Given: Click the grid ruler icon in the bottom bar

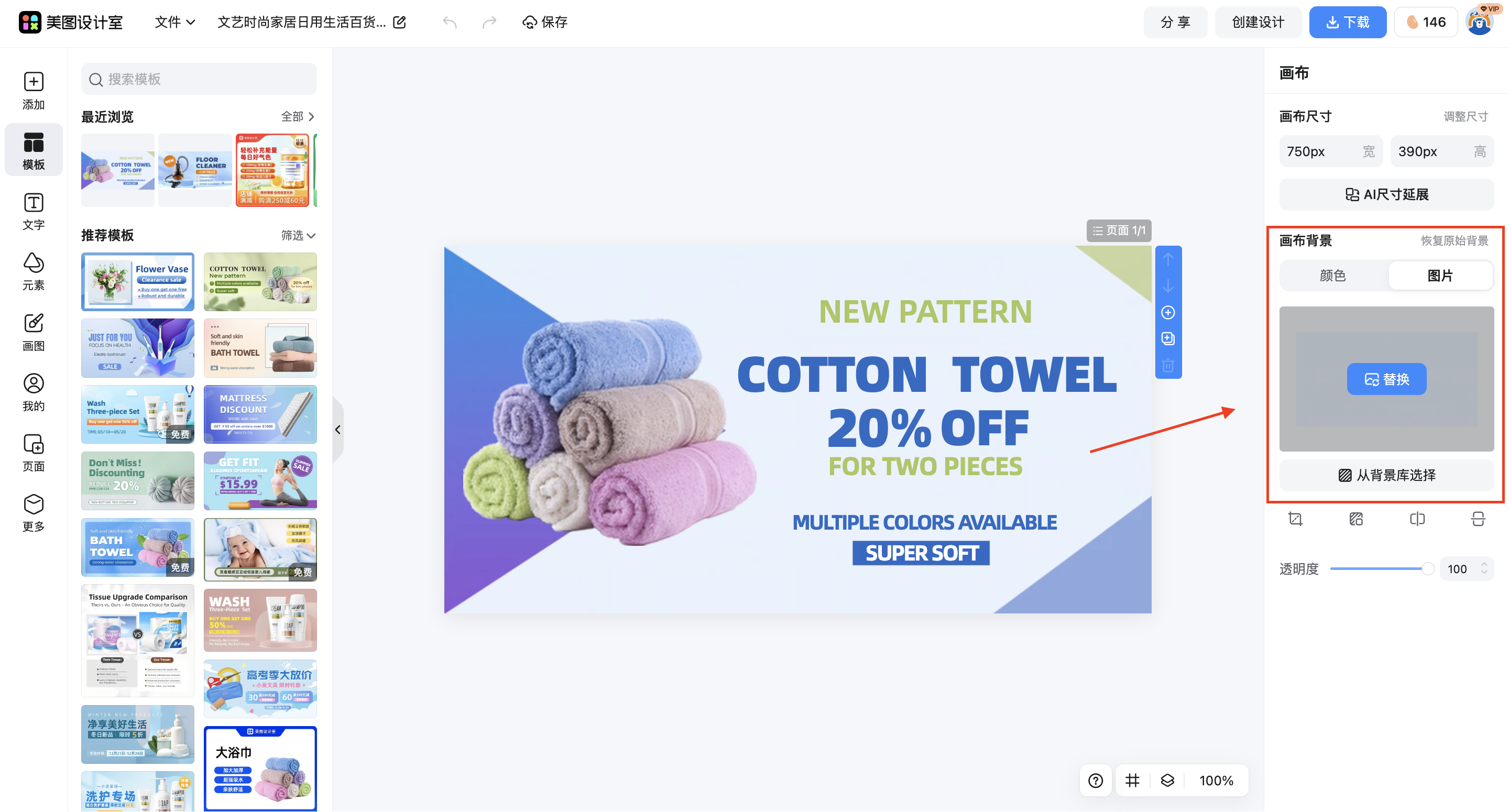Looking at the screenshot, I should click(x=1132, y=781).
